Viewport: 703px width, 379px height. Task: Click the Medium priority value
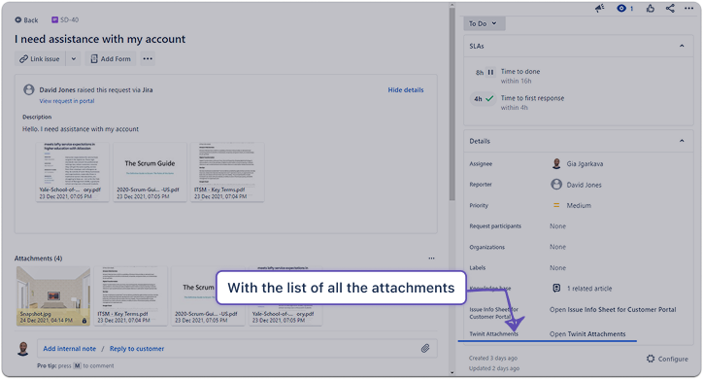click(579, 205)
